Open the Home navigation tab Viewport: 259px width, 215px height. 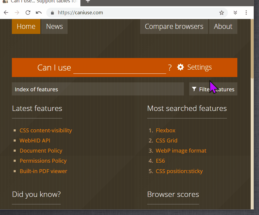pos(26,26)
